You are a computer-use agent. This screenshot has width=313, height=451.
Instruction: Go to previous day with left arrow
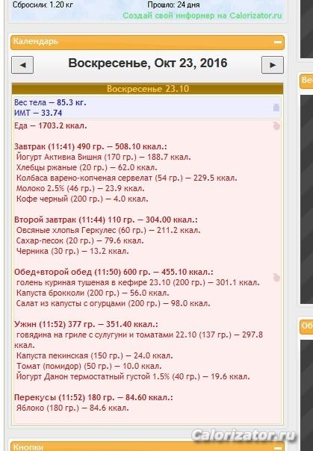click(22, 65)
